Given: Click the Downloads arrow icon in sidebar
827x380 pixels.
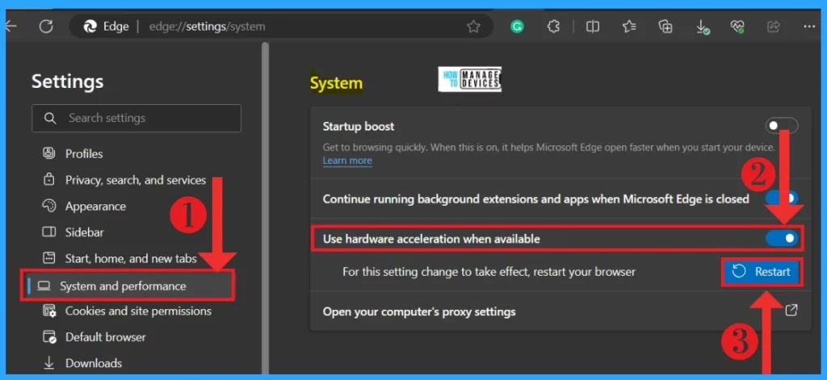Looking at the screenshot, I should (49, 363).
